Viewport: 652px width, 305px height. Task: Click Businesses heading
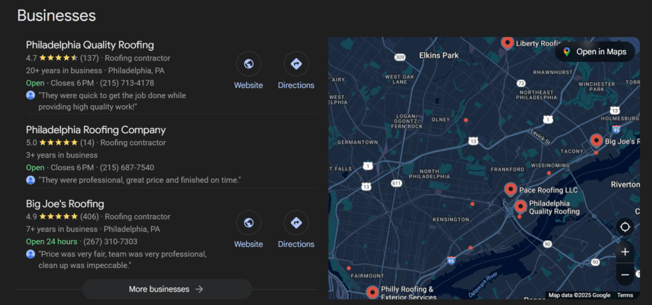57,15
